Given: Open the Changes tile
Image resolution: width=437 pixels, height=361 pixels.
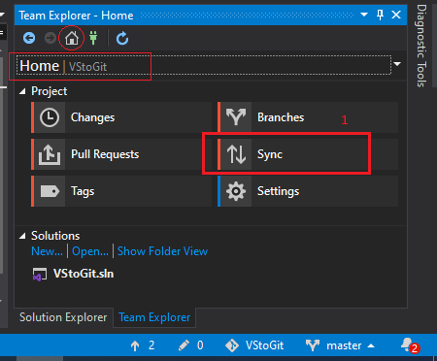Looking at the screenshot, I should 121,117.
